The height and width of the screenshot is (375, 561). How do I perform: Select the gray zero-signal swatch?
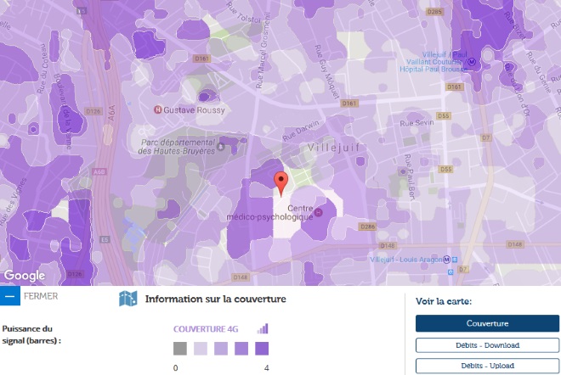[x=180, y=349]
